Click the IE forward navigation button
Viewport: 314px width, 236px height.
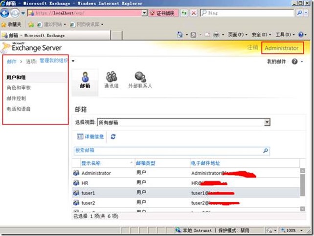coord(15,13)
